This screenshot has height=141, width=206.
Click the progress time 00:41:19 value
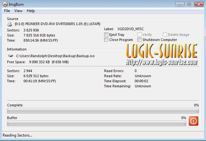[40, 81]
